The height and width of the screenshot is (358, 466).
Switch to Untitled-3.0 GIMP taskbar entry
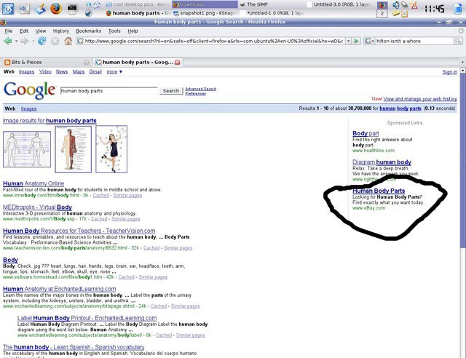coord(339,4)
